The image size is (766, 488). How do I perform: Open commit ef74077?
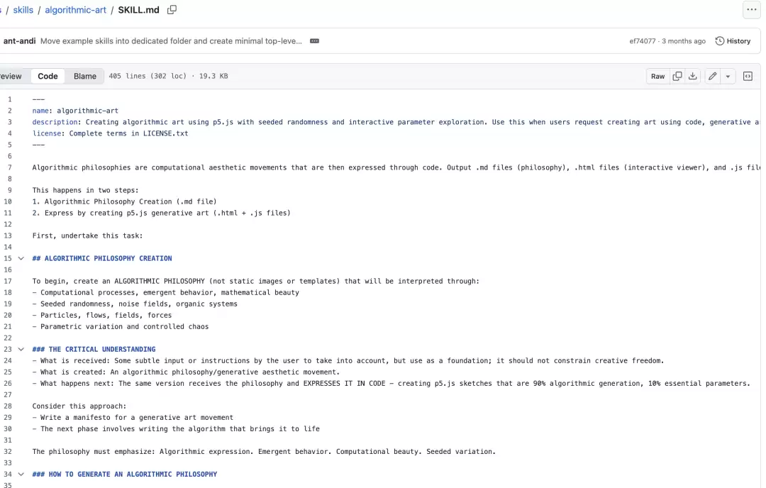[x=643, y=41]
